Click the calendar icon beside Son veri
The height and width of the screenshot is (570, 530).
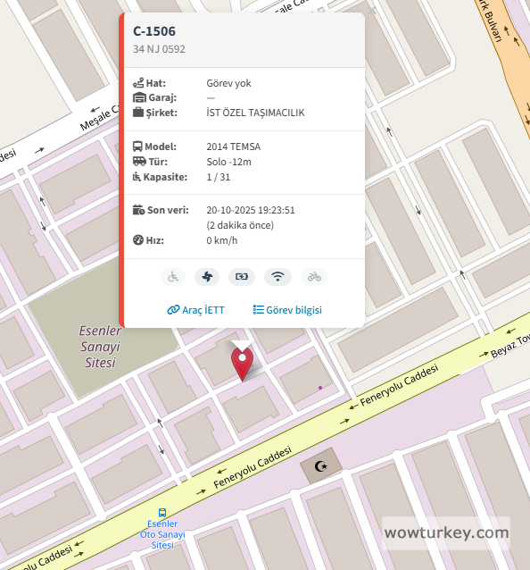[138, 210]
